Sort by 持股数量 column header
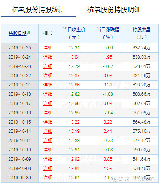Image resolution: width=159 pixels, height=184 pixels. point(142,33)
